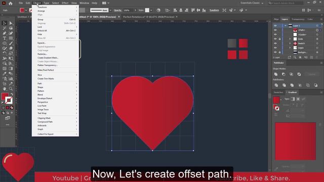Toggle visibility of the Path sublayer

[x=275, y=30]
